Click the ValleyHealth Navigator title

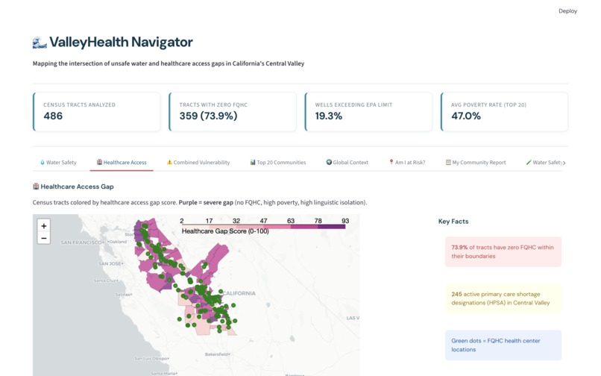(x=121, y=42)
